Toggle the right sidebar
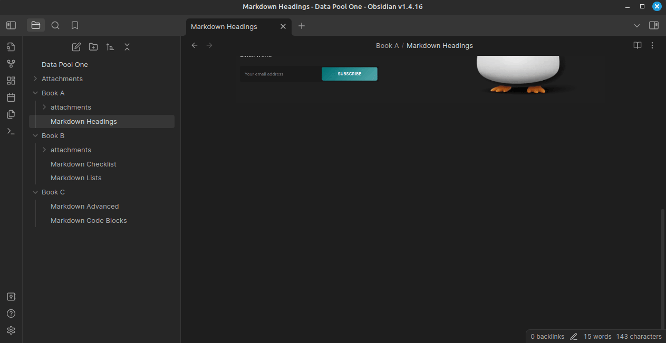This screenshot has height=343, width=666. click(x=654, y=25)
